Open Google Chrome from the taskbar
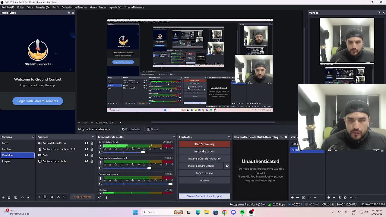This screenshot has width=386, height=217. click(x=224, y=212)
